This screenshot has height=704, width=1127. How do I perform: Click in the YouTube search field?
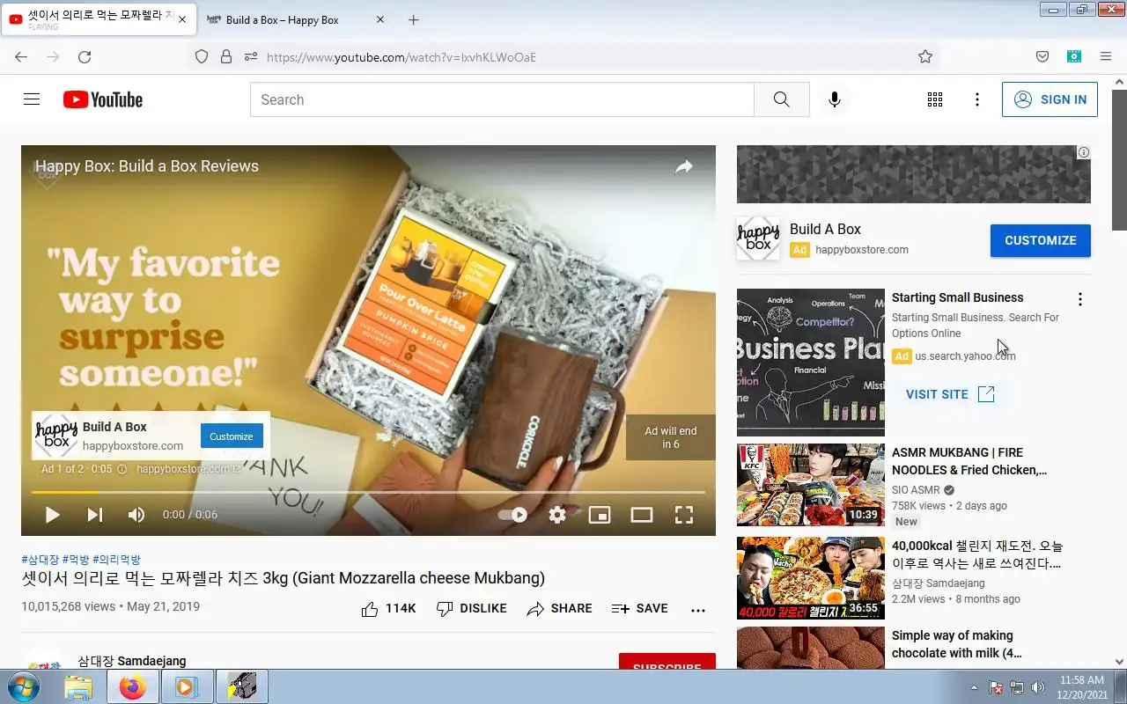pyautogui.click(x=502, y=99)
